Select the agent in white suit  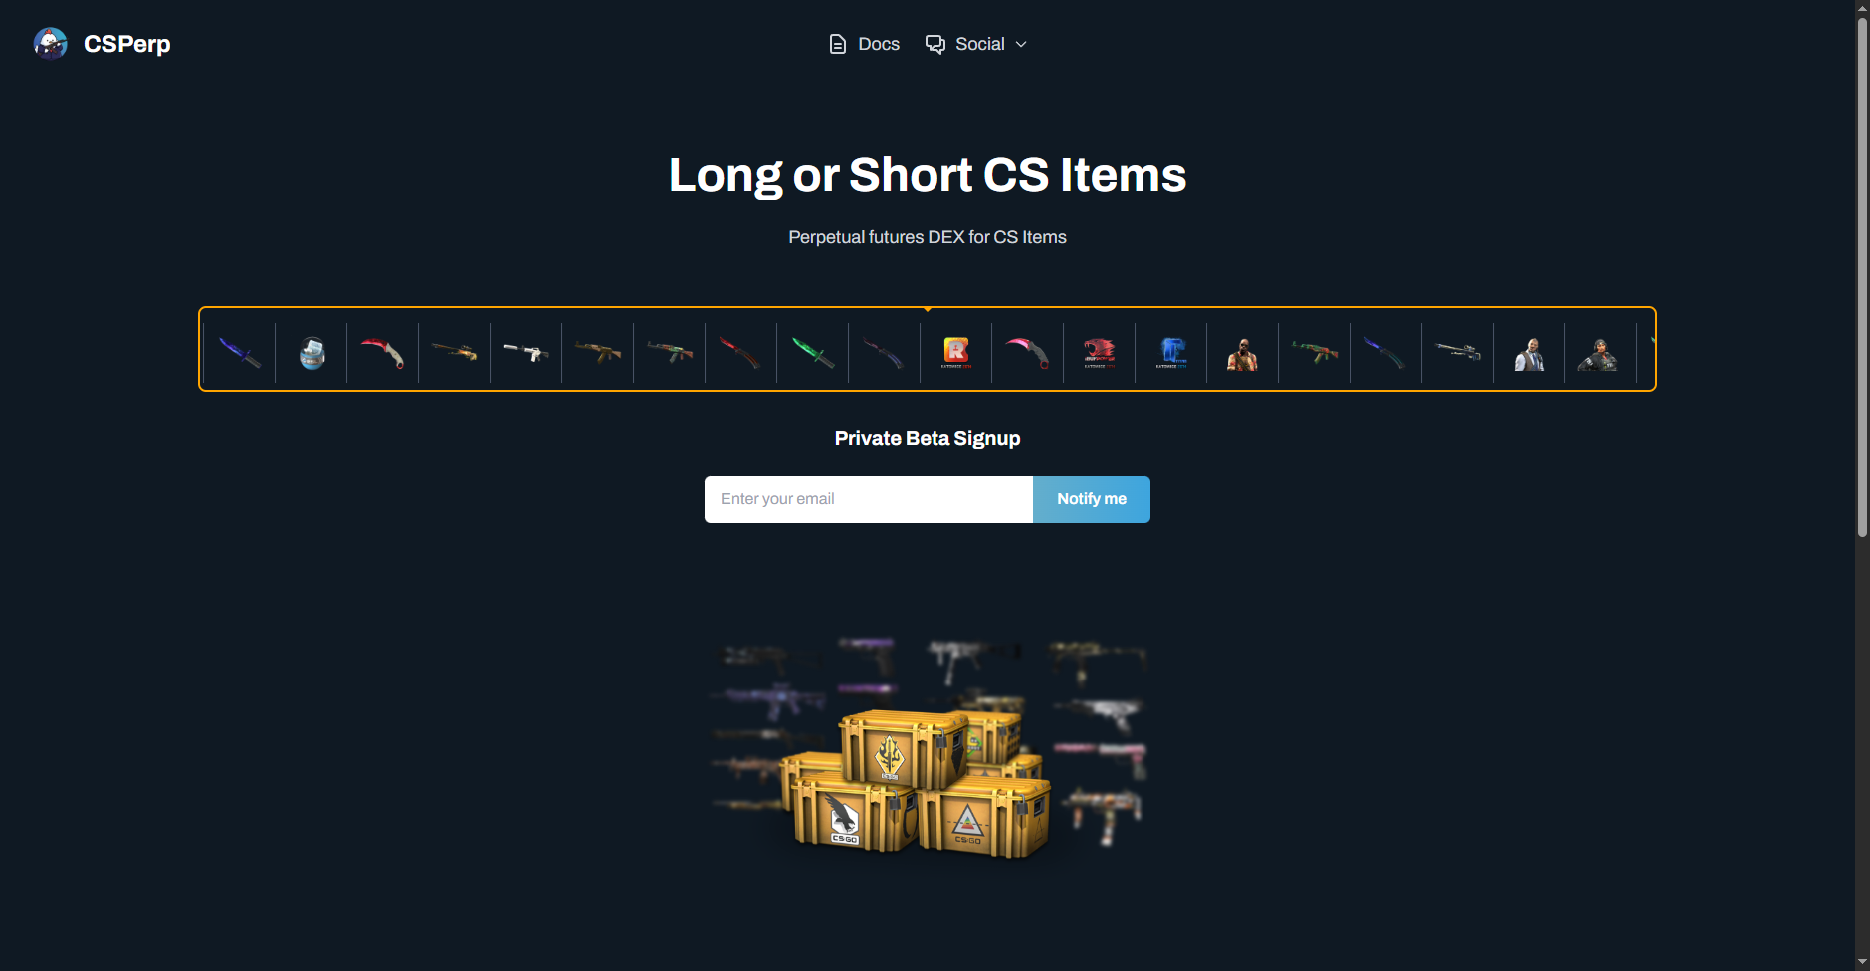point(1529,354)
